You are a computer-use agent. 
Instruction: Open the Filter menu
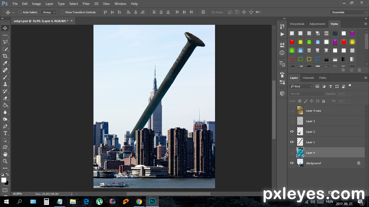tap(86, 4)
